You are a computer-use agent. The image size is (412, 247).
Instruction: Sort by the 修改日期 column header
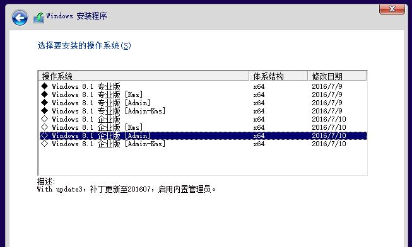(x=337, y=76)
